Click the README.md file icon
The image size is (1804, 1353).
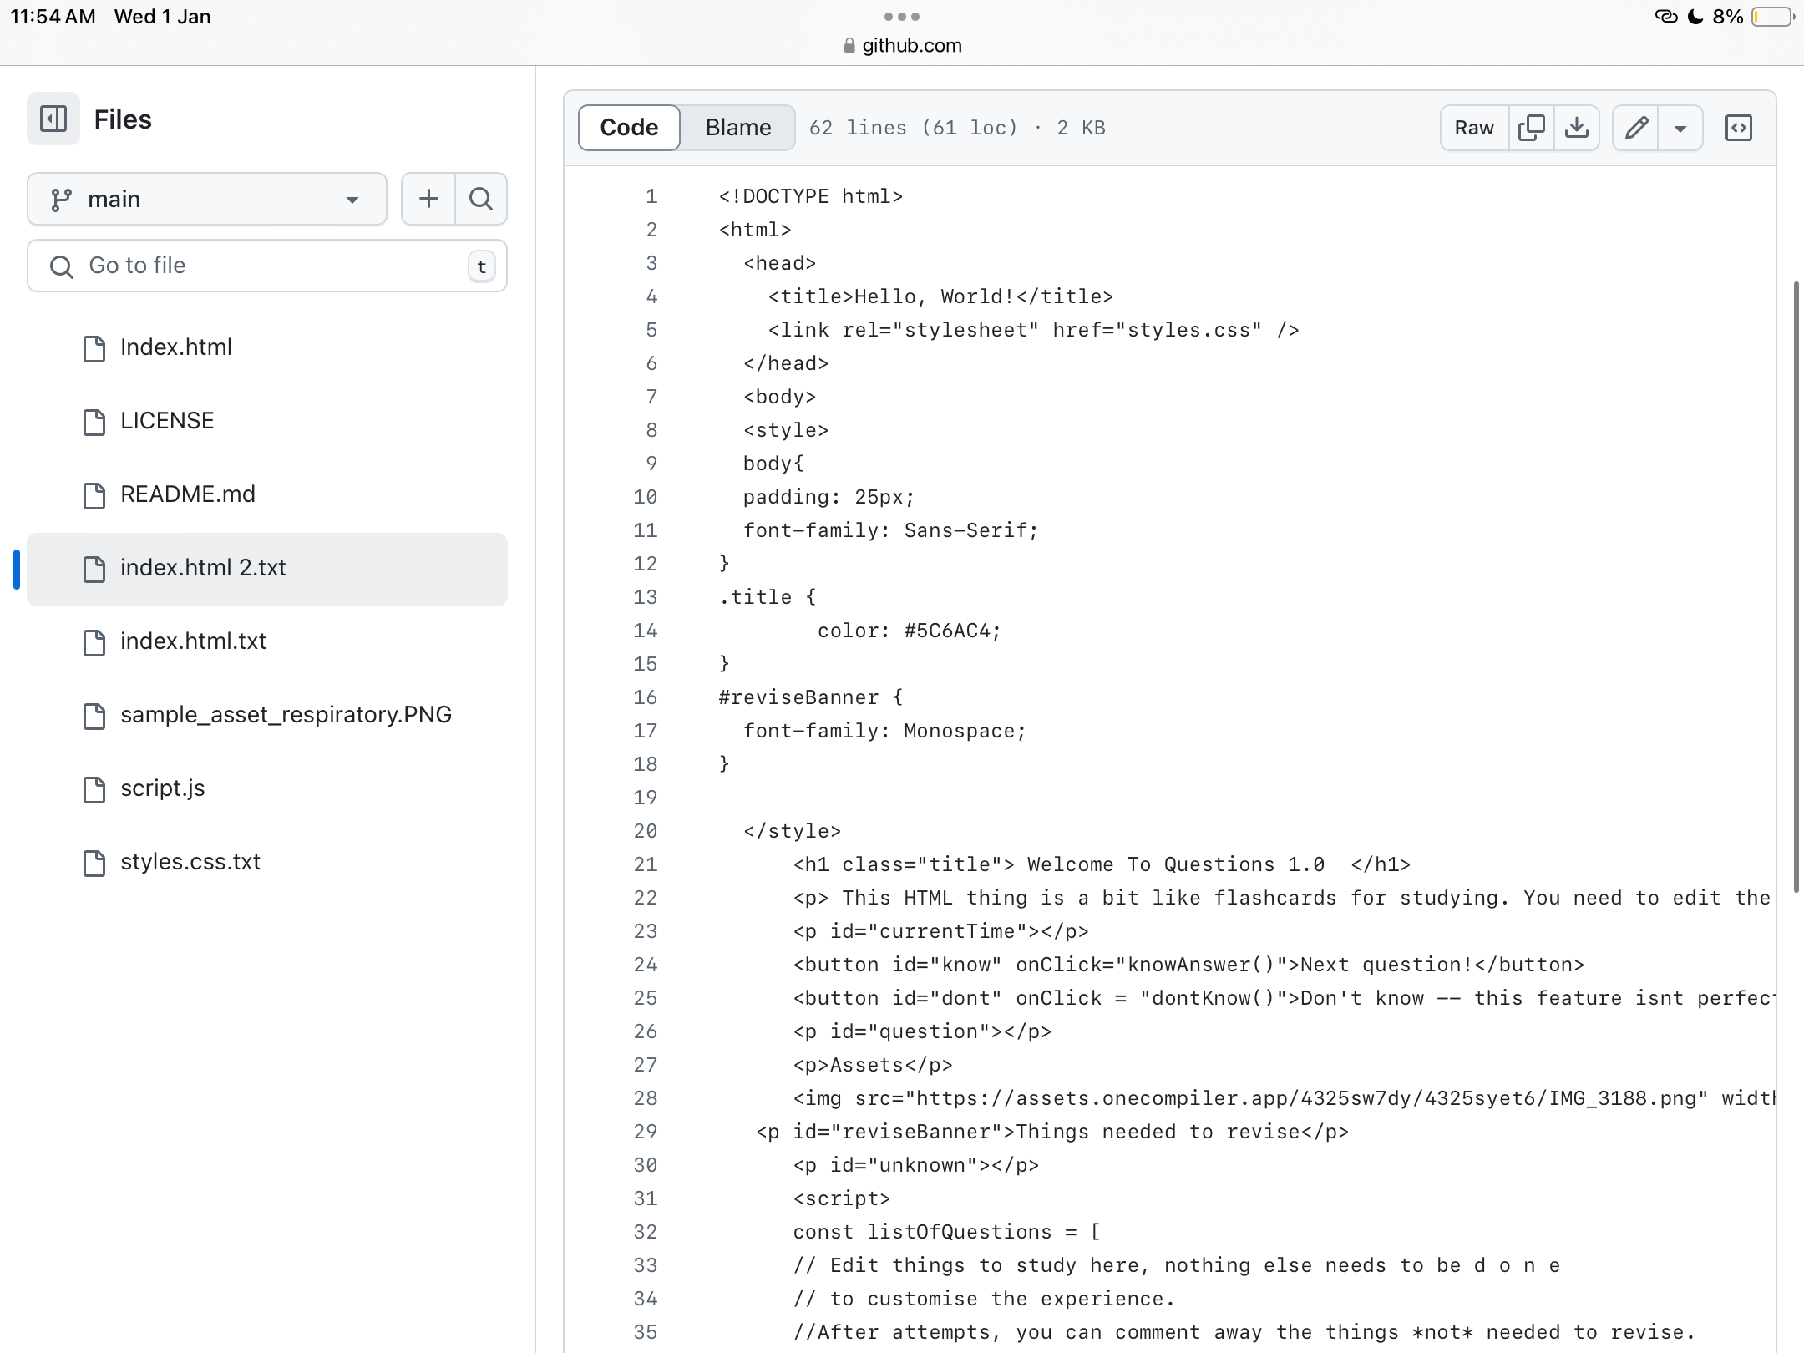click(x=94, y=495)
